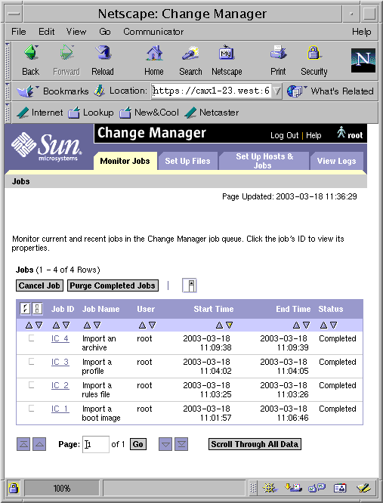Click the Forward navigation icon
This screenshot has width=383, height=503.
(x=66, y=53)
